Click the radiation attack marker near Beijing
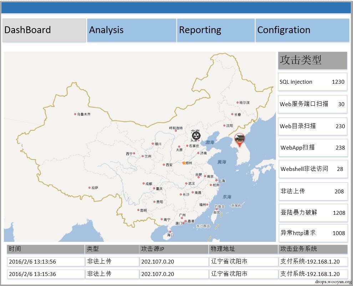353x286 pixels. 196,135
